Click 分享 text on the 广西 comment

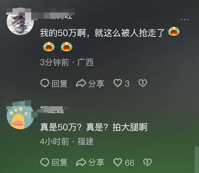click(96, 84)
